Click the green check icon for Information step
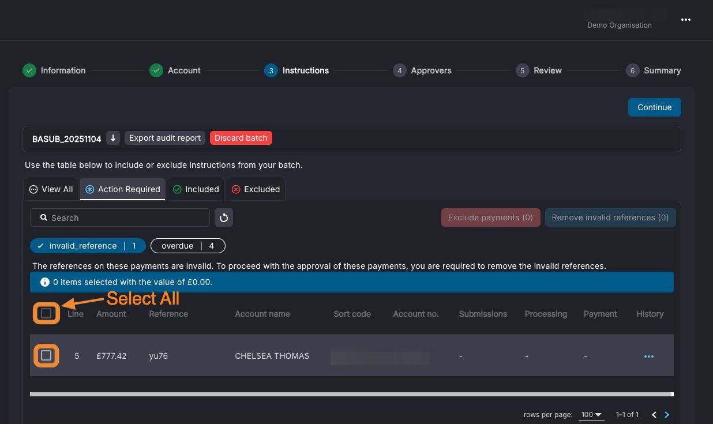The image size is (713, 424). (x=29, y=70)
